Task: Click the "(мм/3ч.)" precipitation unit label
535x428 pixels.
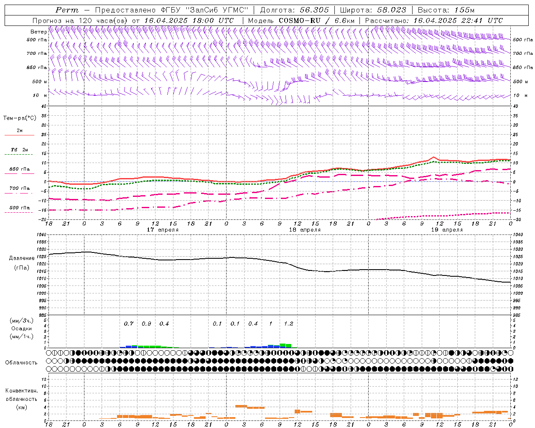Action: (22, 321)
